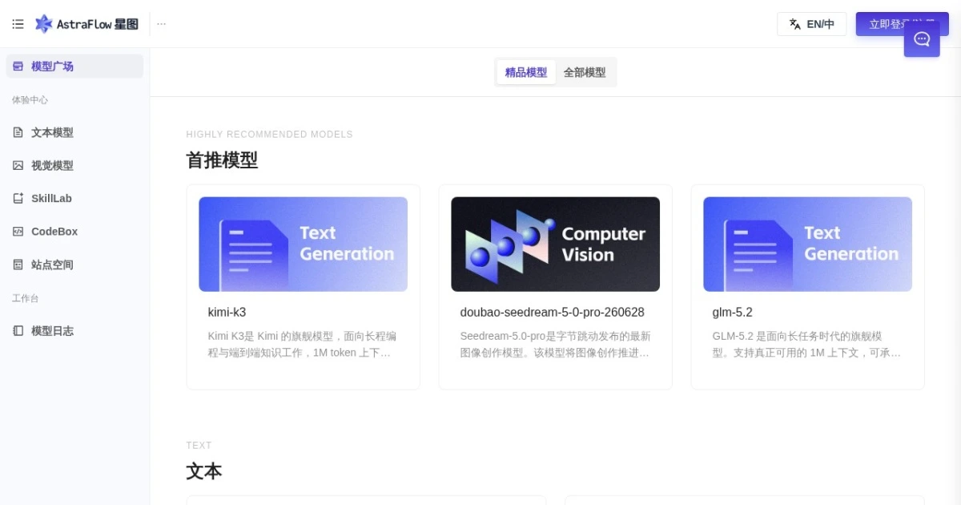Click the SkillLab sidebar icon
The width and height of the screenshot is (961, 505).
[x=18, y=198]
